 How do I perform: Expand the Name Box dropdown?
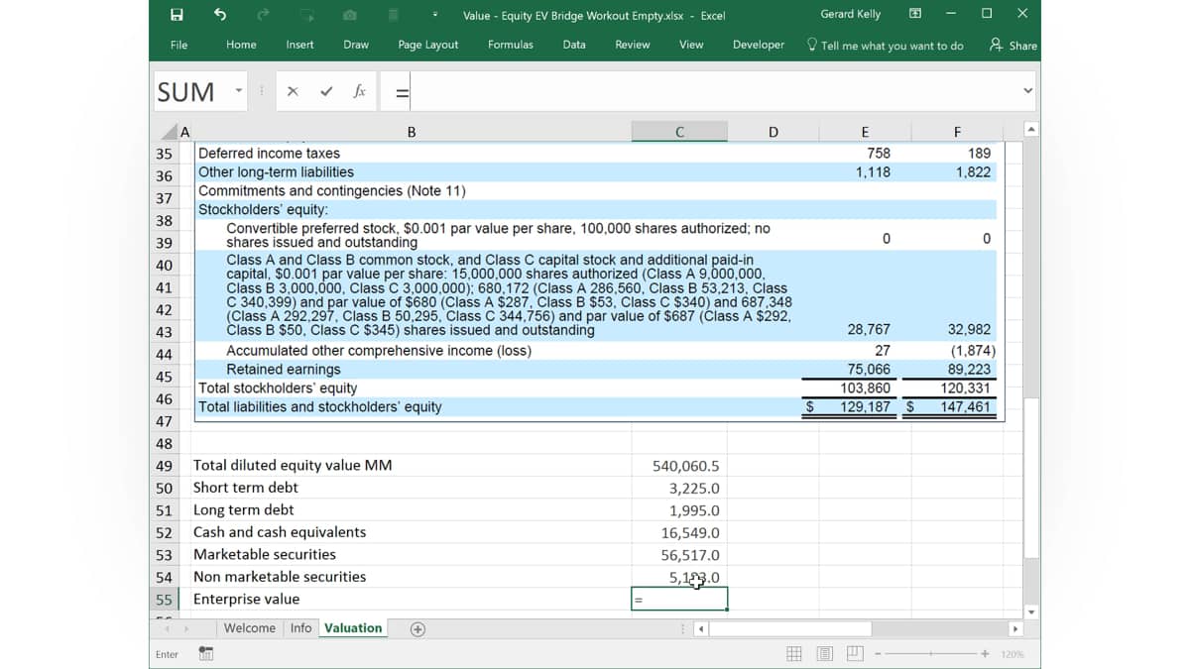(239, 91)
